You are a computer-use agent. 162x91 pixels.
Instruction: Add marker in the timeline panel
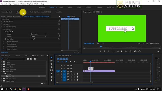coord(70,62)
